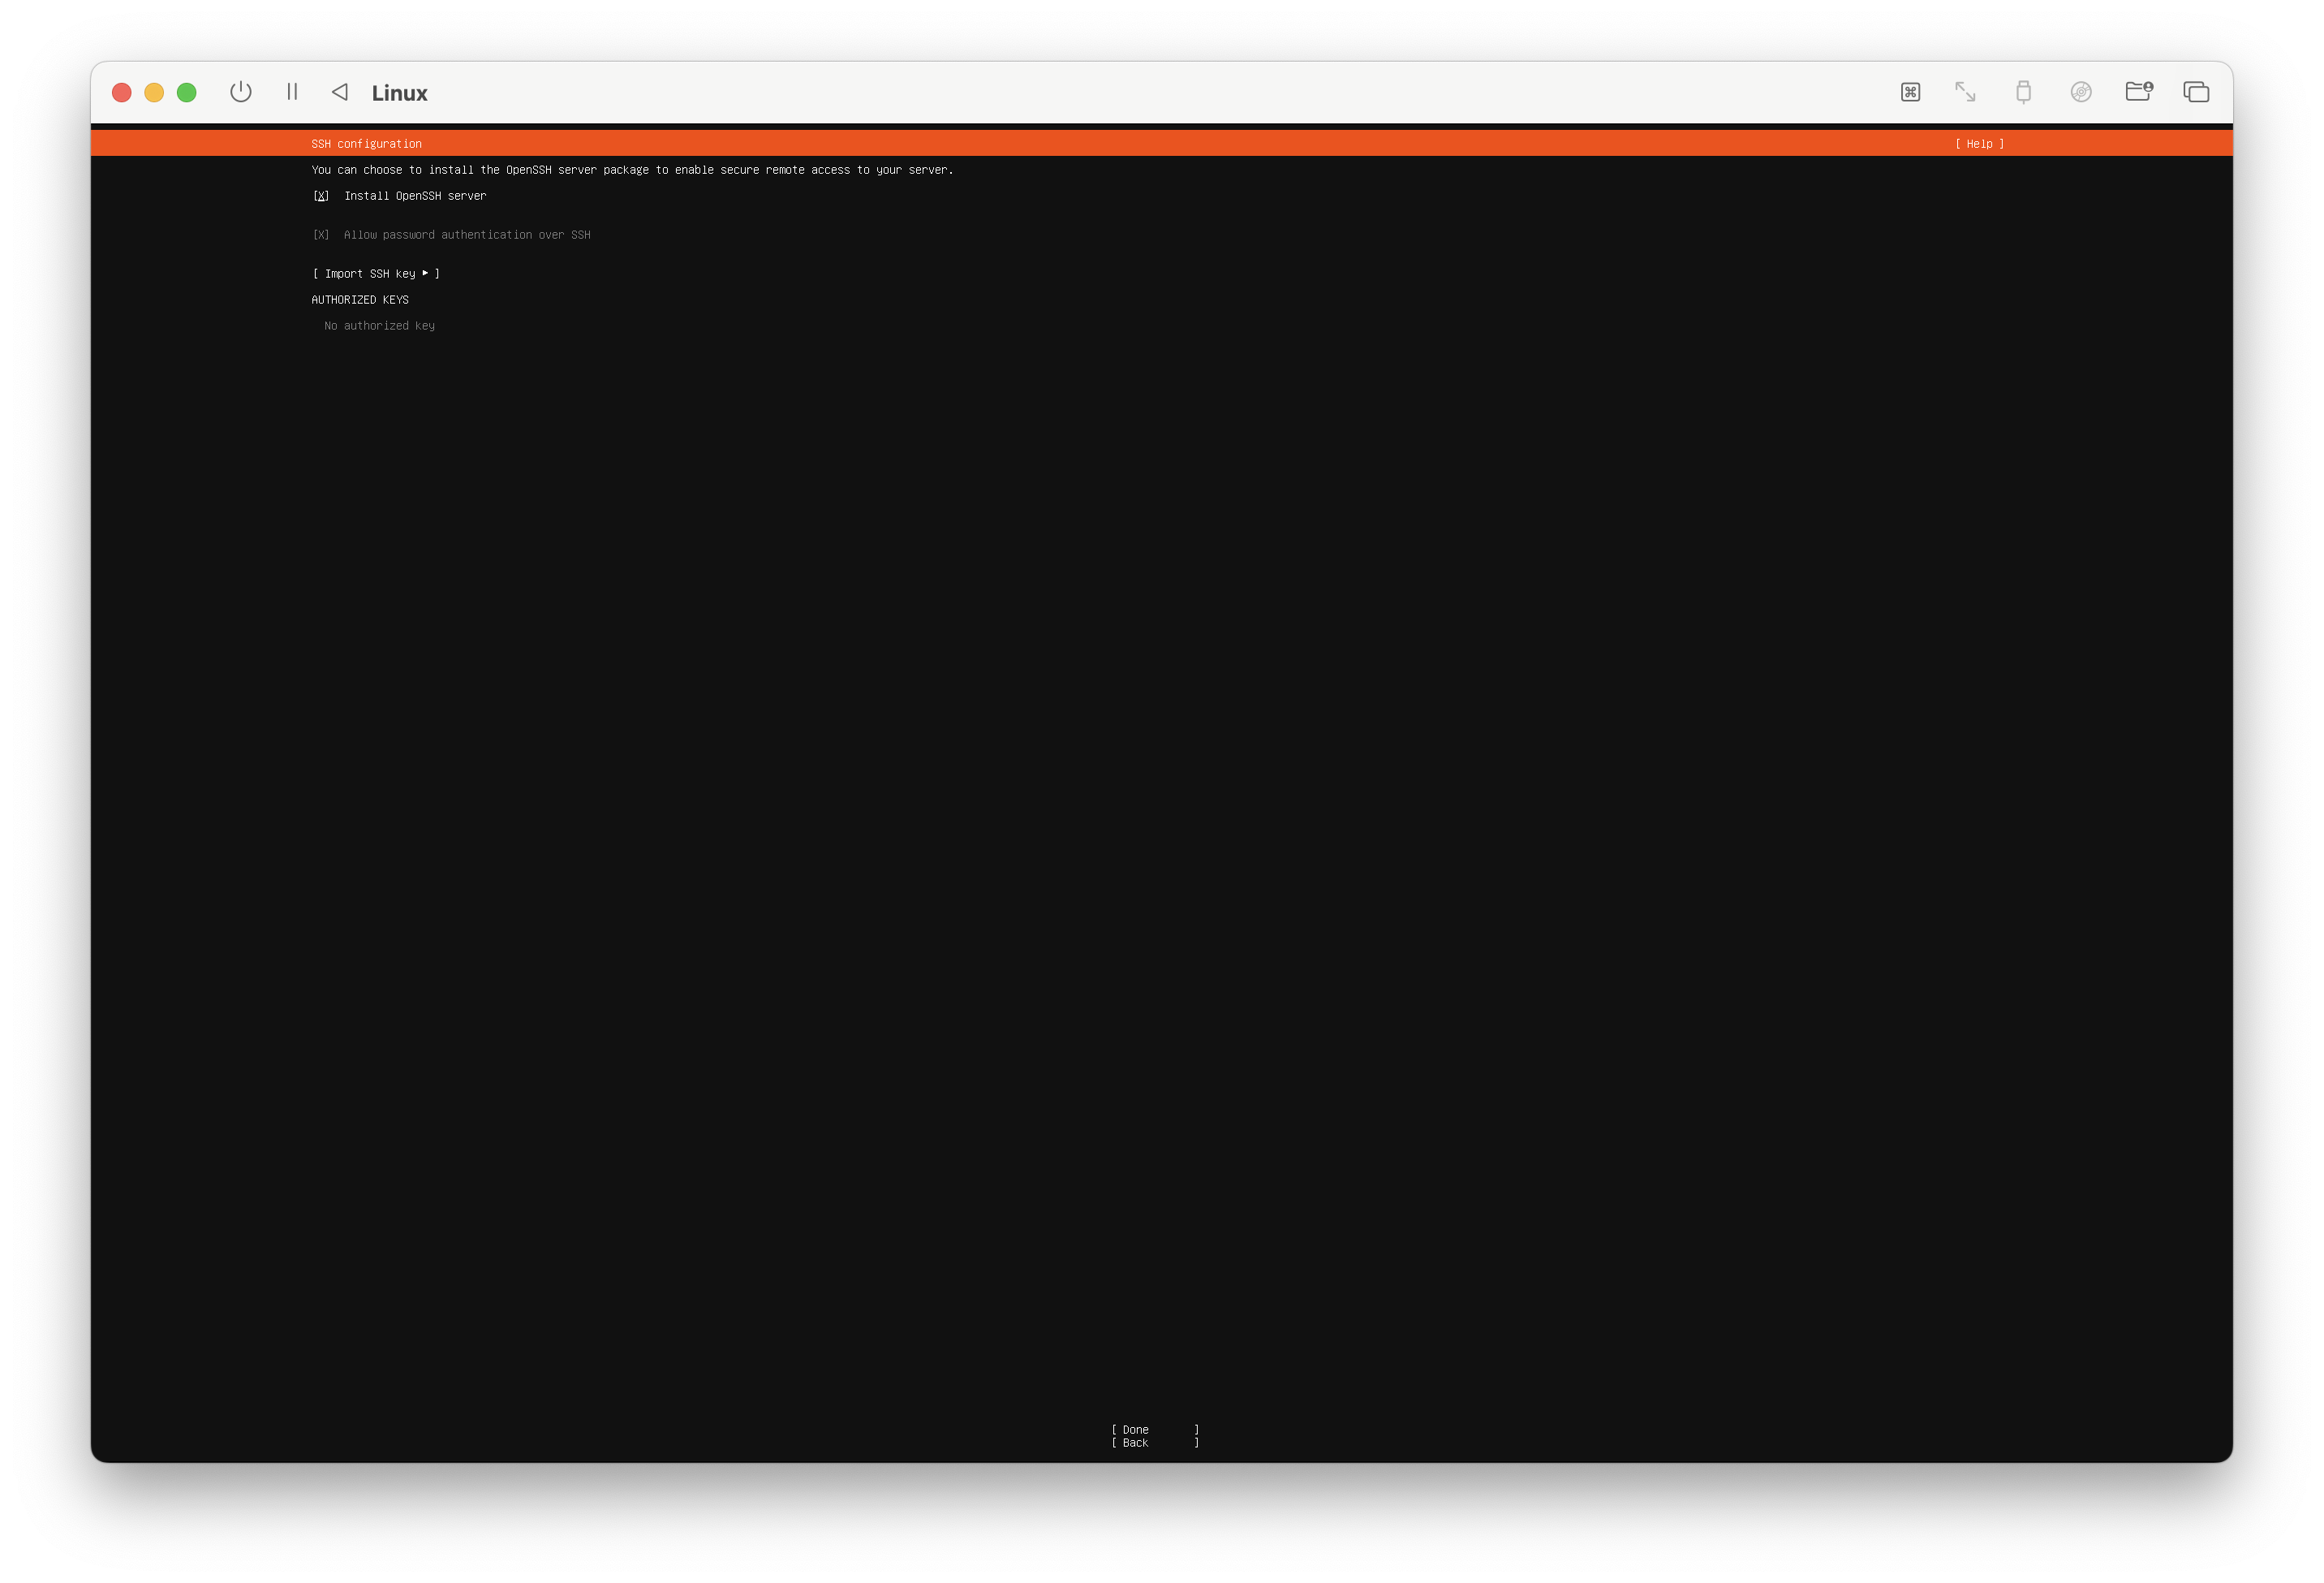Click the windows overlay icon in toolbar

tap(2196, 92)
